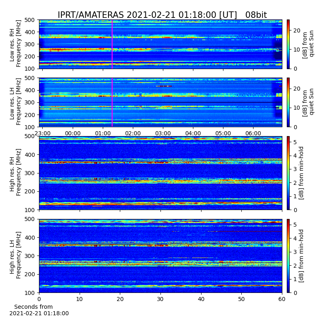This screenshot has height=325, width=325.
Task: Click the 03:00 tick label on the time axis
Action: [163, 133]
